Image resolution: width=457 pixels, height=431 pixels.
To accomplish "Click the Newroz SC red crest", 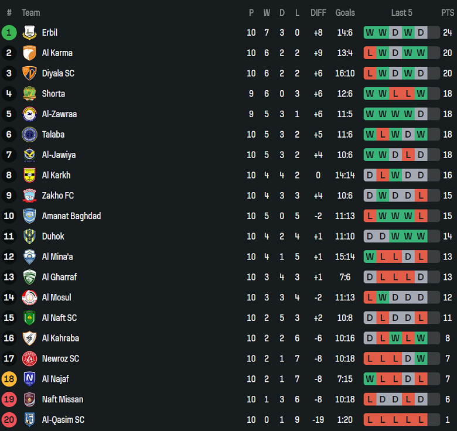I will [x=29, y=358].
